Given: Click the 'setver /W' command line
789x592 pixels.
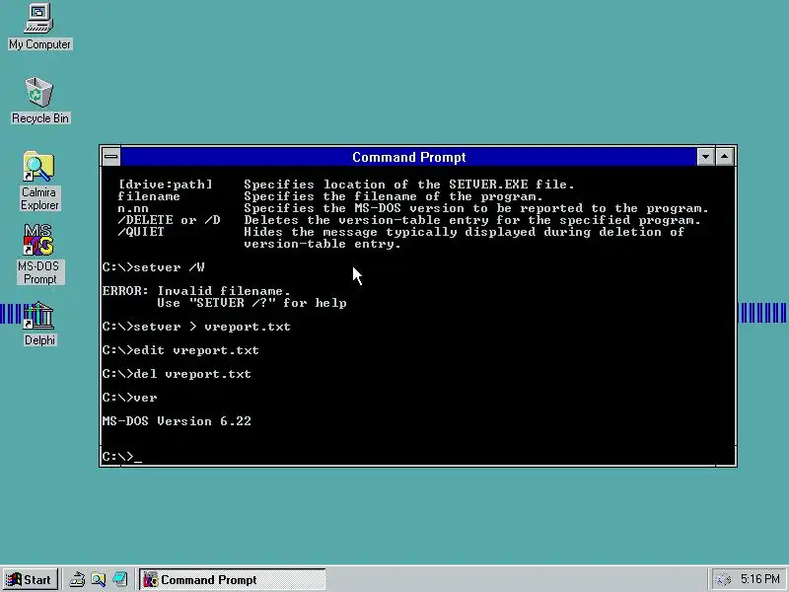Looking at the screenshot, I should pos(154,266).
